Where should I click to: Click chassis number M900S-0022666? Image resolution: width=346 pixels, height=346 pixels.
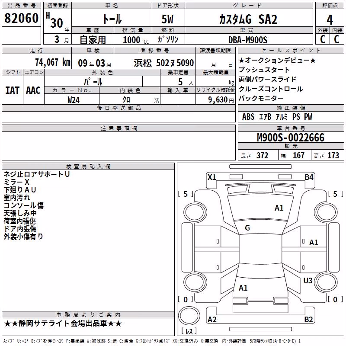point(291,138)
